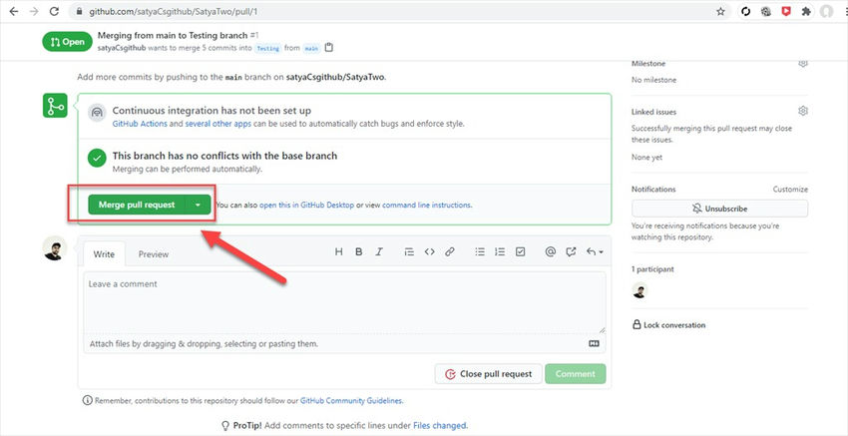The width and height of the screenshot is (848, 436).
Task: Insert heading with H icon
Action: (x=339, y=251)
